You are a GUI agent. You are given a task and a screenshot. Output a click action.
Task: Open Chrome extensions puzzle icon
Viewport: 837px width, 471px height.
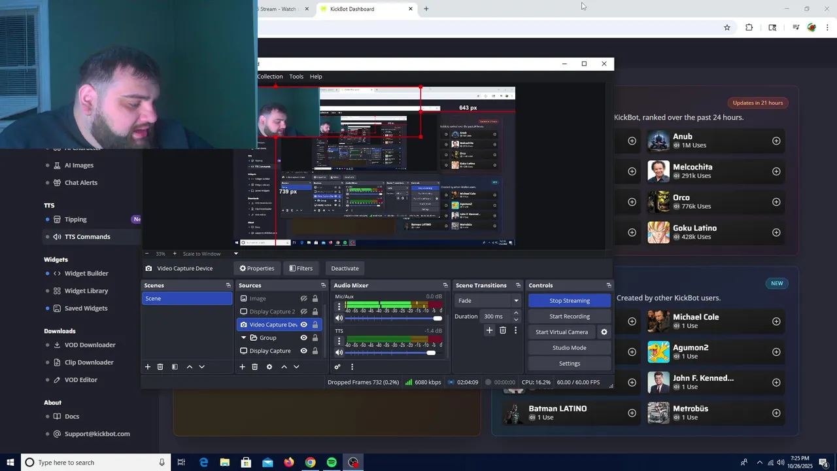coord(749,27)
